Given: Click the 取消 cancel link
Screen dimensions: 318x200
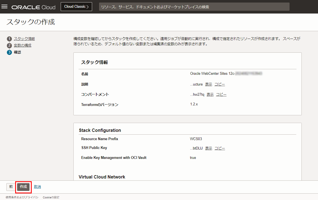Looking at the screenshot, I should [x=37, y=187].
